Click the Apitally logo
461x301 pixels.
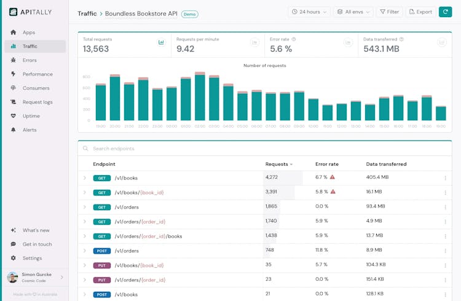pos(31,12)
